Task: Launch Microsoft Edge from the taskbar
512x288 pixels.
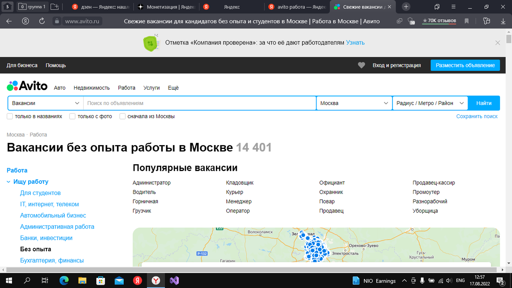Action: (x=64, y=280)
